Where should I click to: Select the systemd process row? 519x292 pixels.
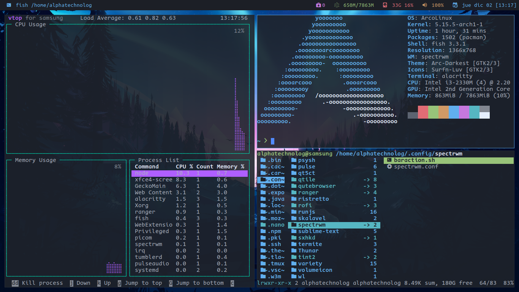coord(190,270)
